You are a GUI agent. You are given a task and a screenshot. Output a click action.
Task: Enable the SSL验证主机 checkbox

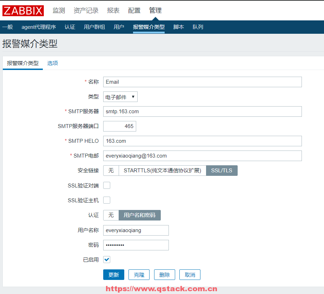point(107,200)
